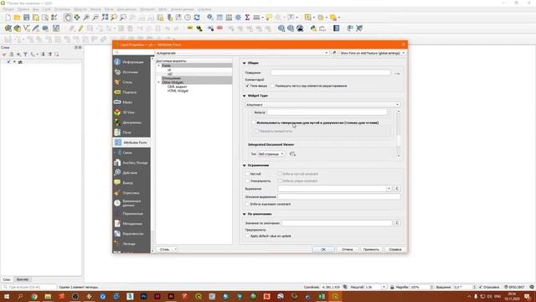This screenshot has width=536, height=302.
Task: Open project using the folder icon
Action: pos(17,18)
